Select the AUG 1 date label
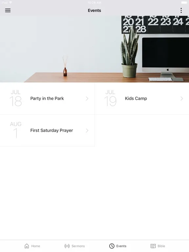189x252 pixels. (16, 130)
